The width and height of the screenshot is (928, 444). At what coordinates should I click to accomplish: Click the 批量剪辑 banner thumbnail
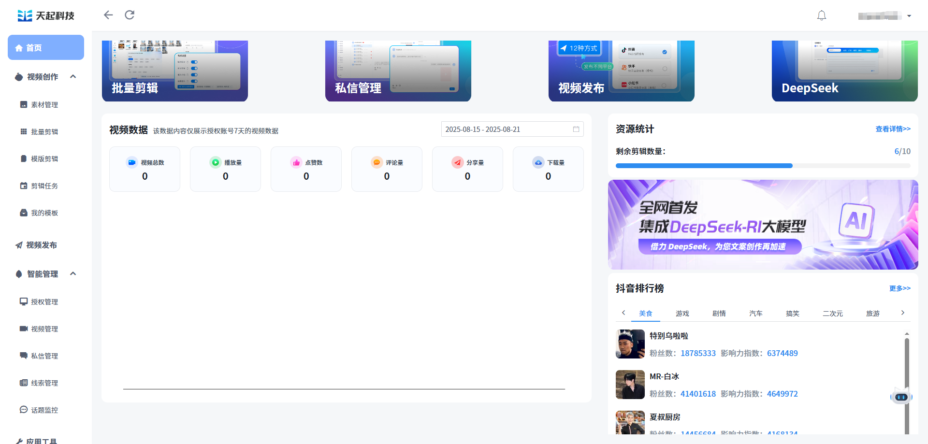pos(175,71)
